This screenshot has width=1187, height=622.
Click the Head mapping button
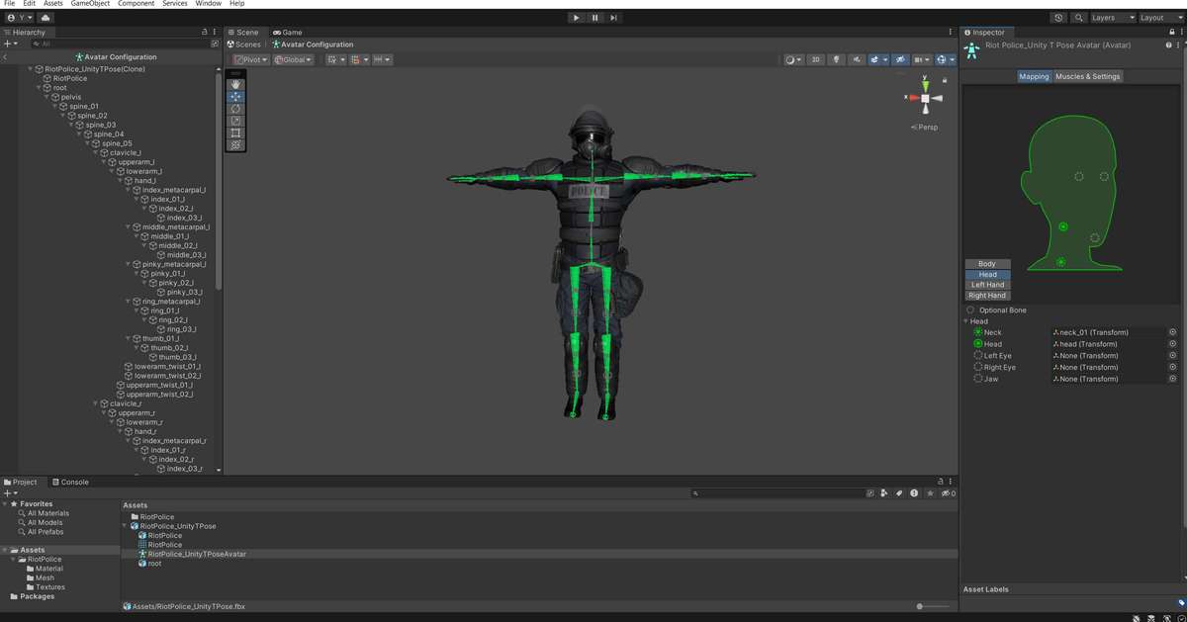coord(987,274)
